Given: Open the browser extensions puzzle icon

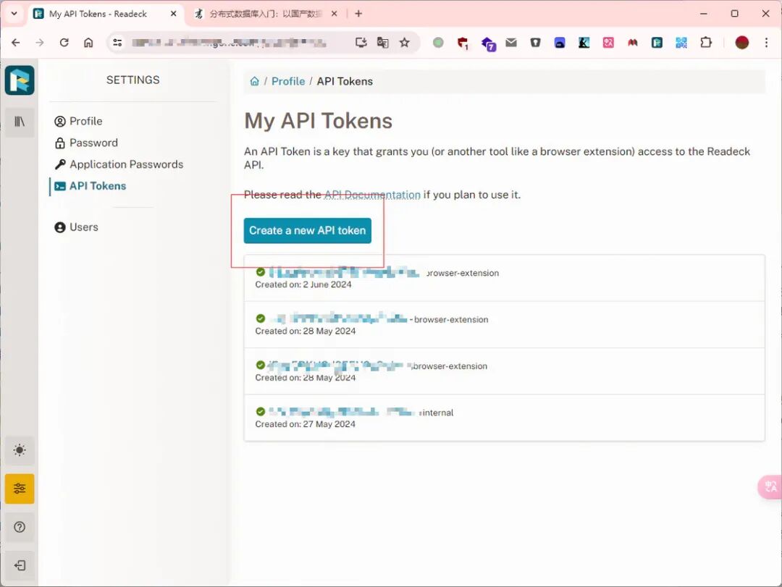Looking at the screenshot, I should [706, 43].
